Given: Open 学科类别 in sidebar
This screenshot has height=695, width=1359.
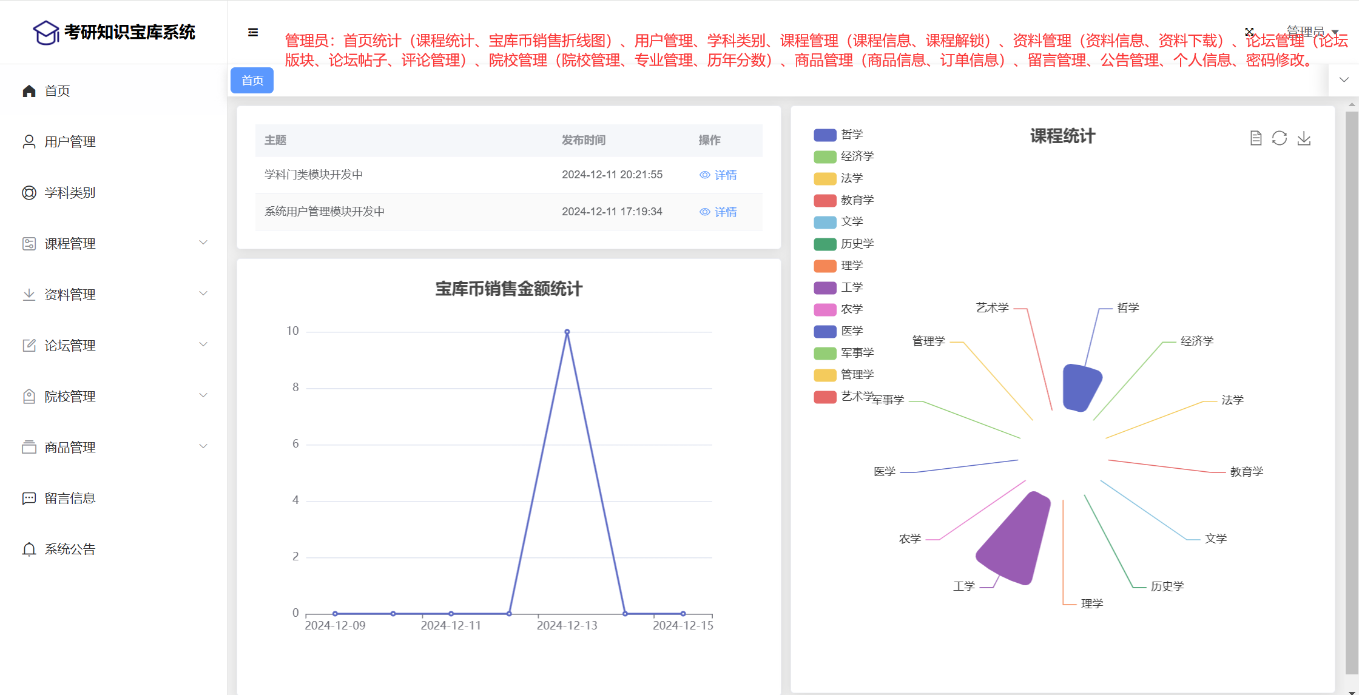Looking at the screenshot, I should [70, 193].
